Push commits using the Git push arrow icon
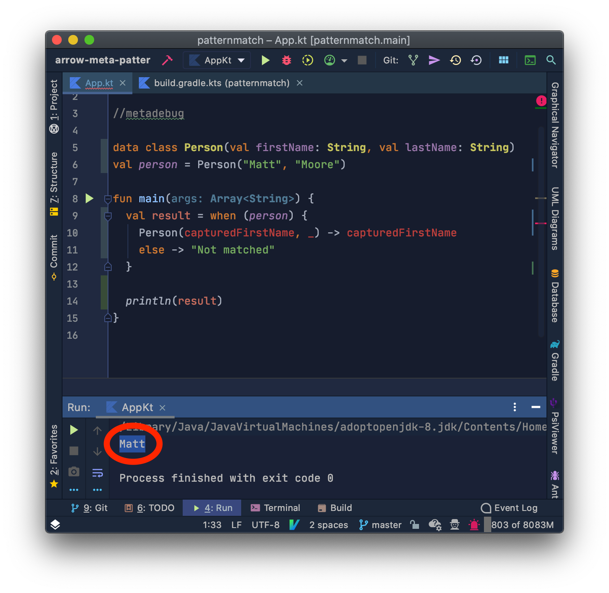Image resolution: width=609 pixels, height=593 pixels. tap(434, 60)
